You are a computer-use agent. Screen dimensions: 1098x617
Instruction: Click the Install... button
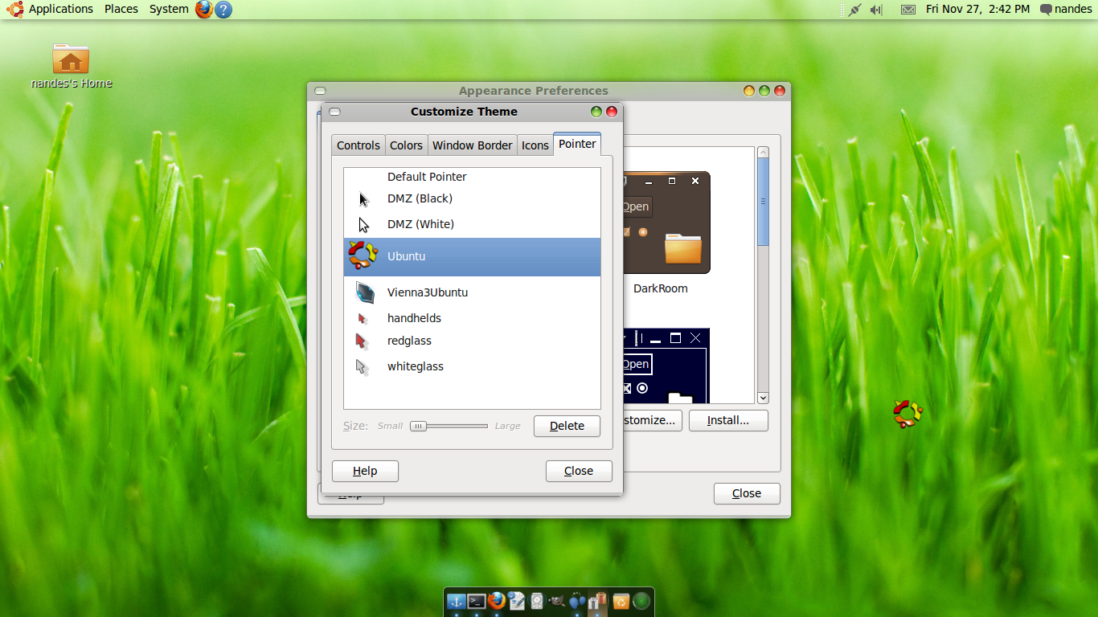(x=728, y=420)
